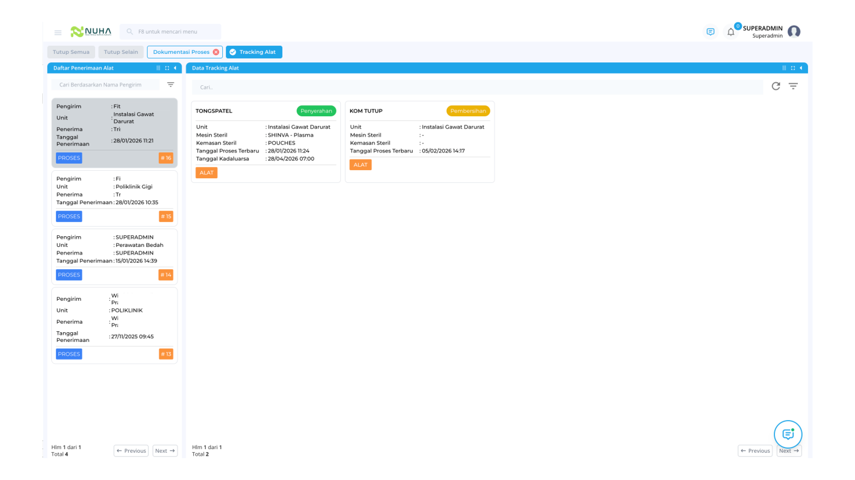This screenshot has height=480, width=855.
Task: Close the Dokumentasi Proses tab
Action: [x=216, y=52]
